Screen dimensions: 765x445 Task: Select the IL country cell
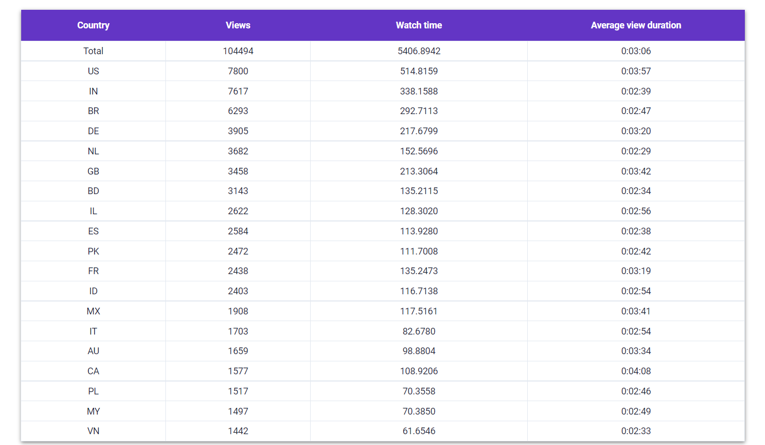pos(93,211)
